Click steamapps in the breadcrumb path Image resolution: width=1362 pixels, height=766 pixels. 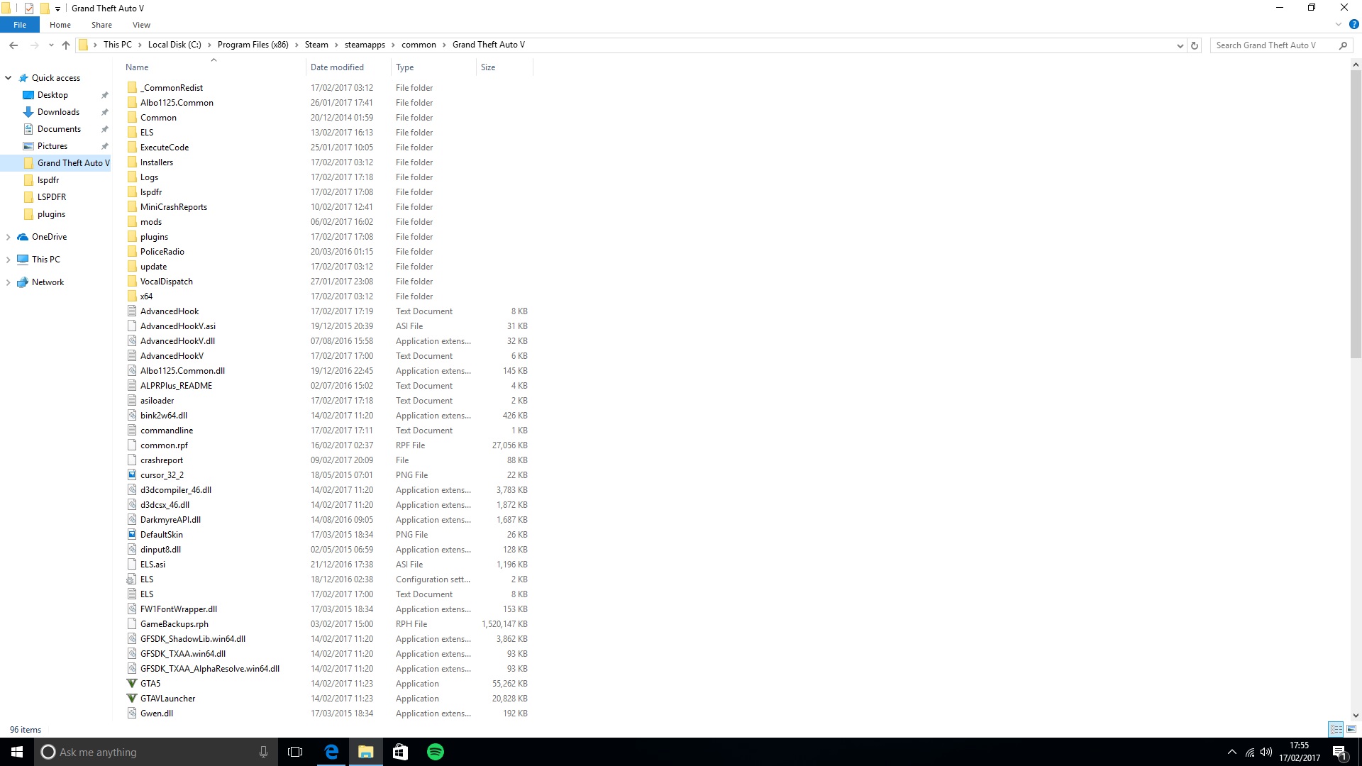(x=365, y=45)
